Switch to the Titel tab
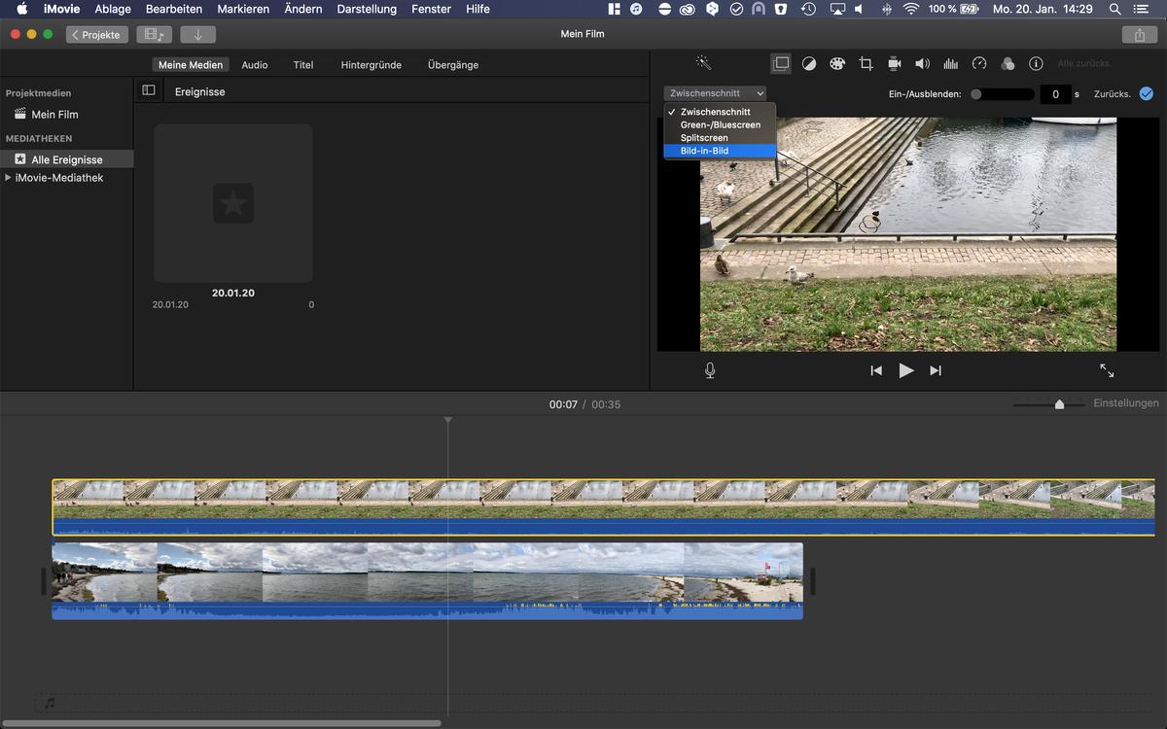This screenshot has width=1167, height=729. click(303, 65)
